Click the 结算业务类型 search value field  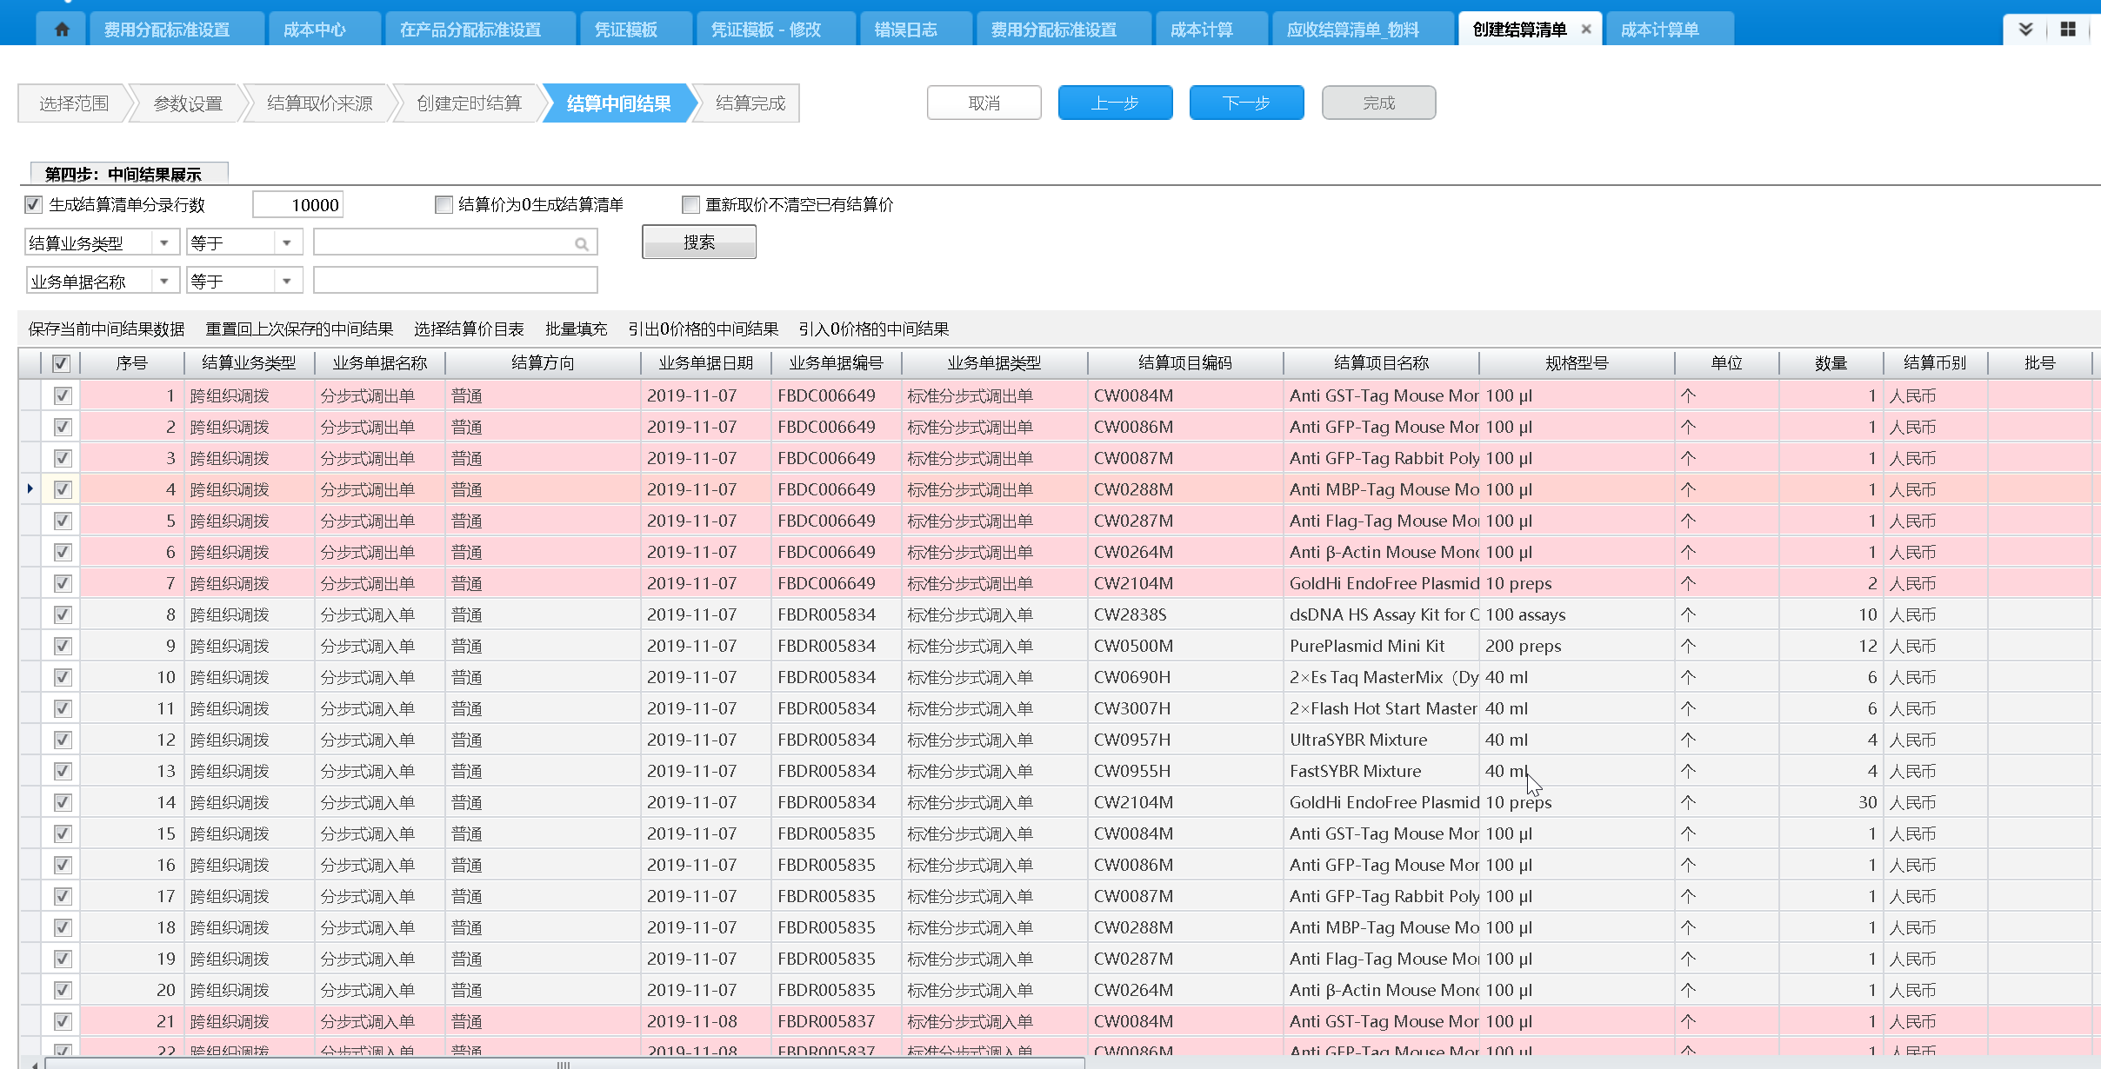455,242
